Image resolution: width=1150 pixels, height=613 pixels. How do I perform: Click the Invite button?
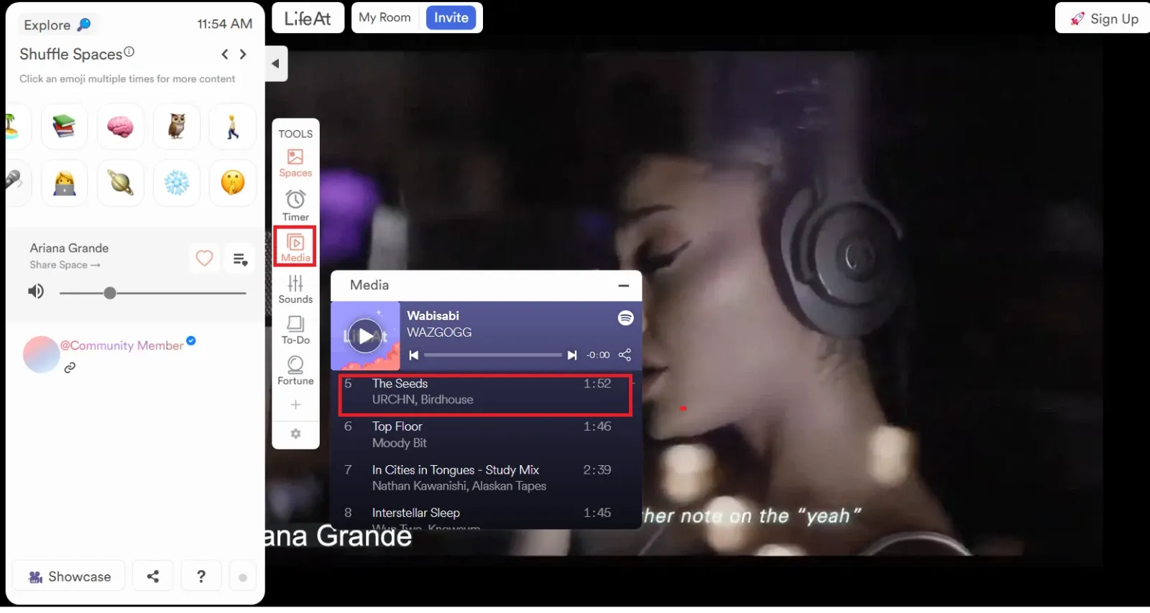(451, 17)
